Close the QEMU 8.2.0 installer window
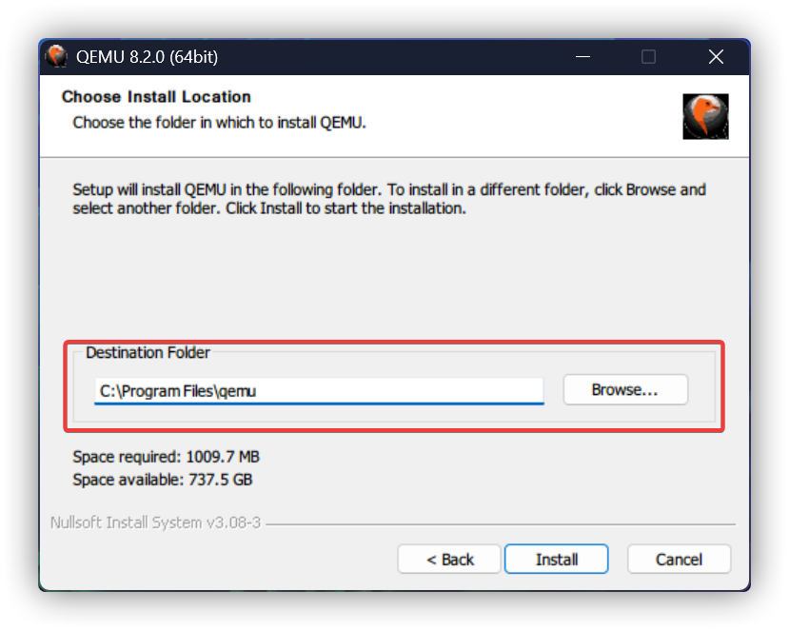The image size is (789, 630). click(x=716, y=57)
